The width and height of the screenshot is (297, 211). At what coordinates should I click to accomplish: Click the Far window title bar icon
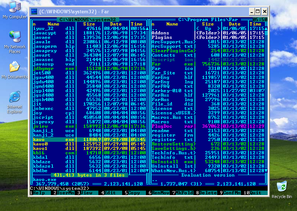(x=34, y=11)
